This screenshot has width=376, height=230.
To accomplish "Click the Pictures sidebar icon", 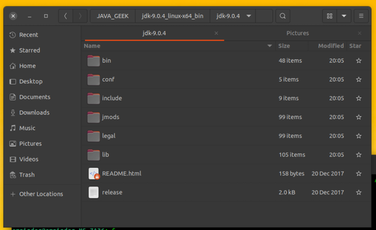I will 13,144.
